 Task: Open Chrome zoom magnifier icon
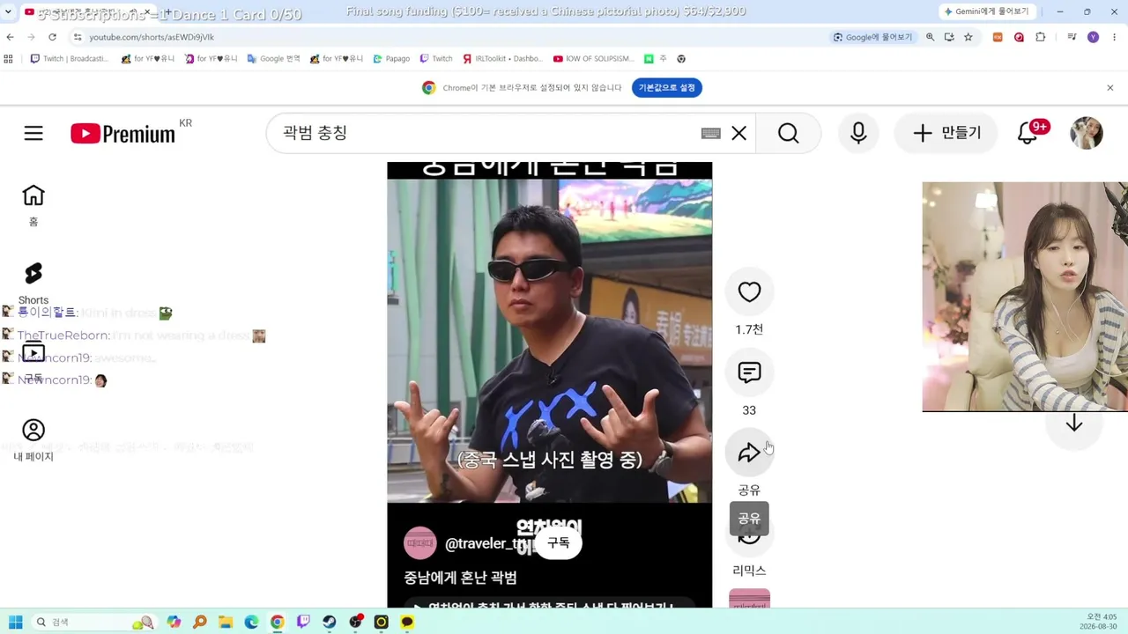[930, 37]
